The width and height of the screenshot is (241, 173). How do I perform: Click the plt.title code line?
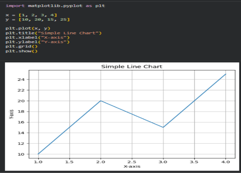[53, 33]
